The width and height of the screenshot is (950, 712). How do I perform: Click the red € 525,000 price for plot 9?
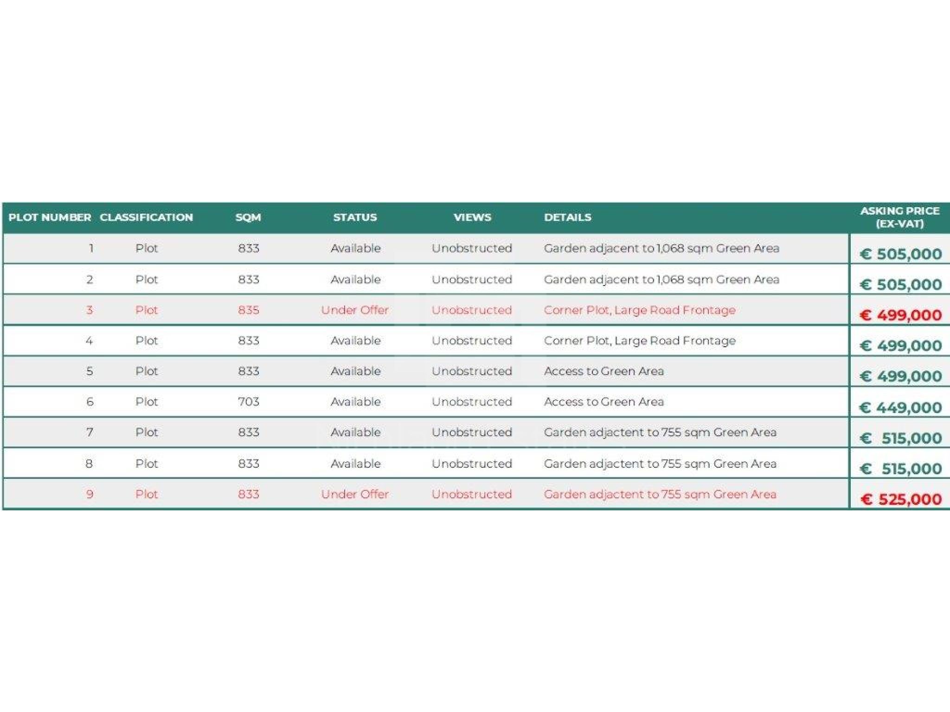901,500
